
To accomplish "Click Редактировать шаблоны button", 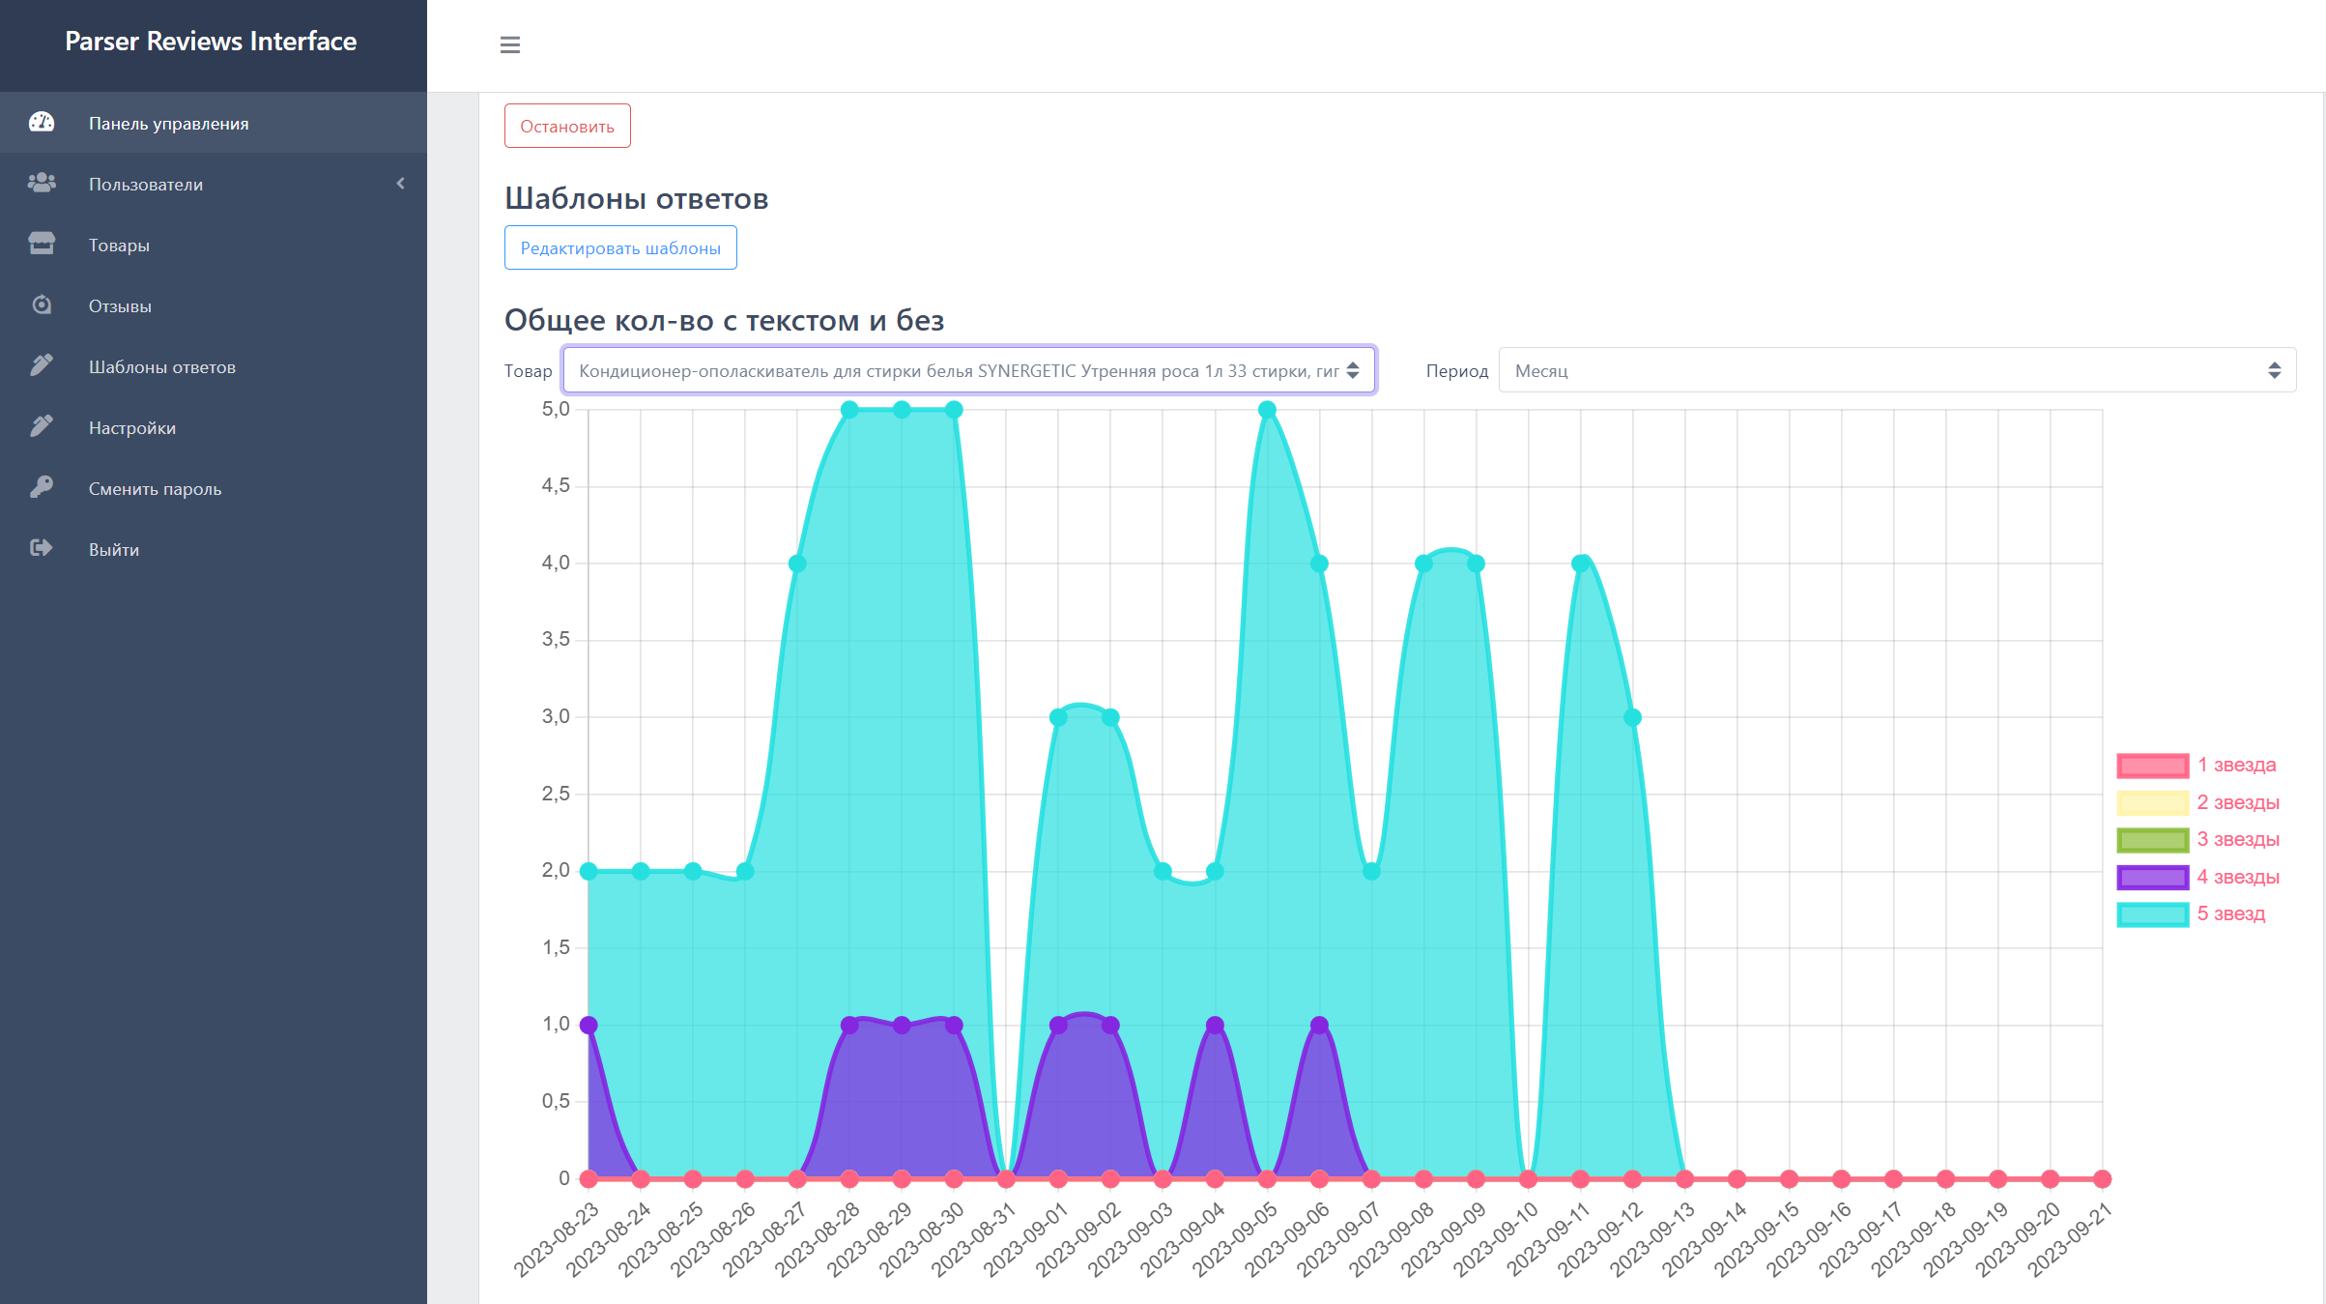I will click(620, 247).
